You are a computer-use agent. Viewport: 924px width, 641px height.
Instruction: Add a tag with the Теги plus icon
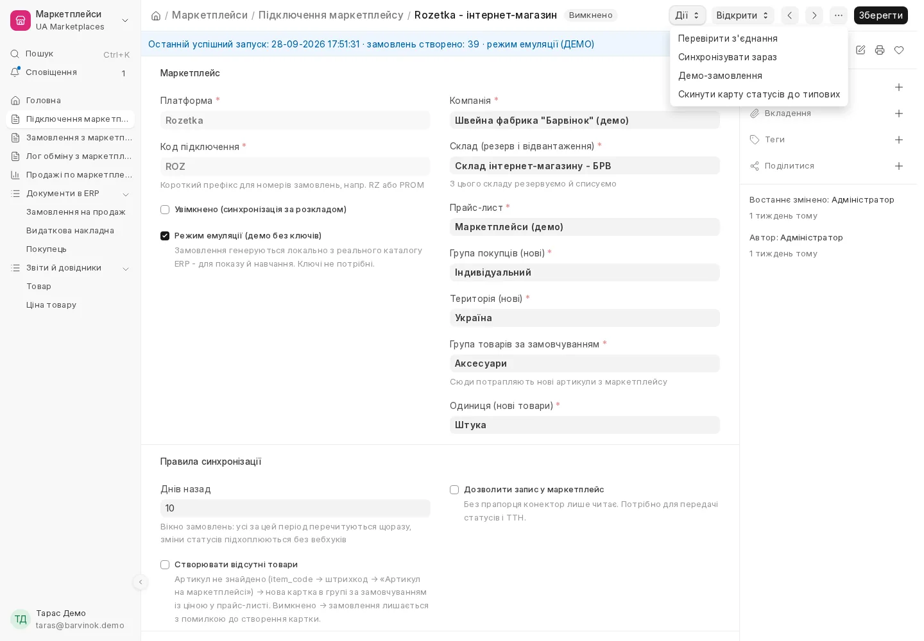[899, 140]
